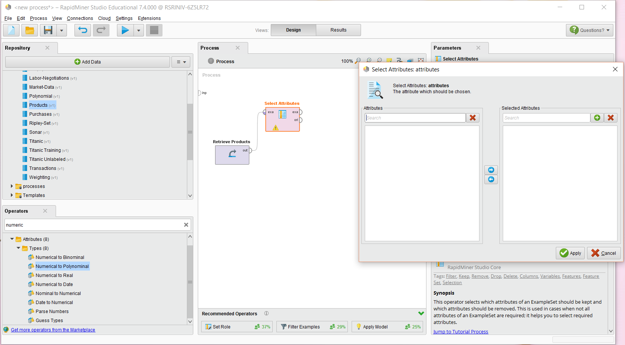Focus the Selected Attributes search field
This screenshot has width=625, height=345.
[x=546, y=118]
